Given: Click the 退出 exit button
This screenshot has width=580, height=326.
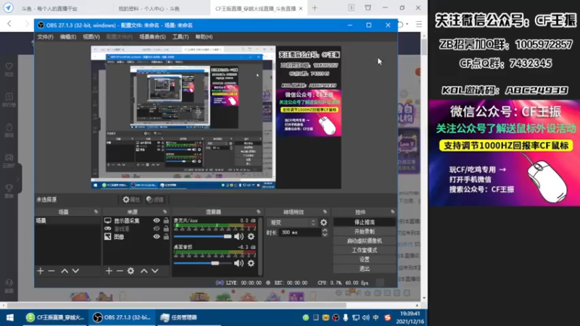Looking at the screenshot, I should coord(365,269).
